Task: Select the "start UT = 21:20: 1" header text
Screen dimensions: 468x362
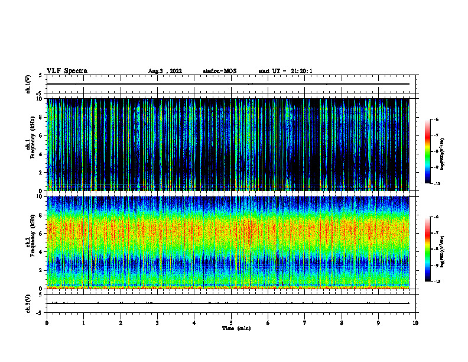Action: coord(285,71)
